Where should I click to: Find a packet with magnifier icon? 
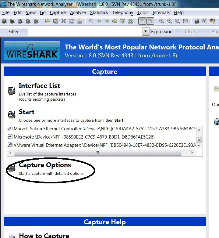(x=91, y=21)
